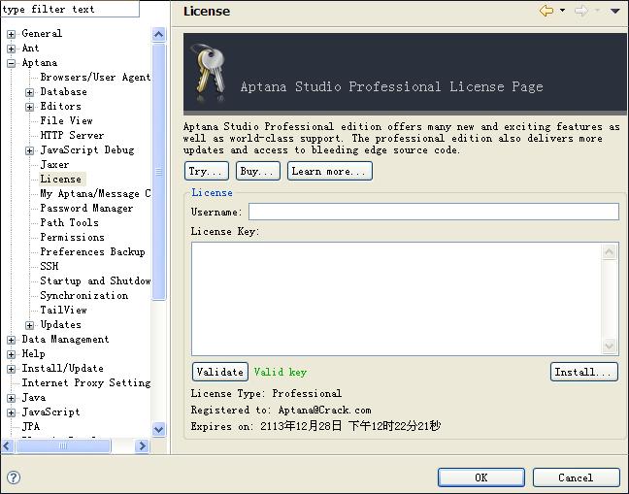The width and height of the screenshot is (629, 494).
Task: Expand the Java tree node
Action: pos(12,398)
